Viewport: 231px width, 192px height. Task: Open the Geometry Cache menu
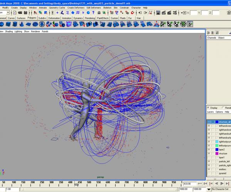57,8
